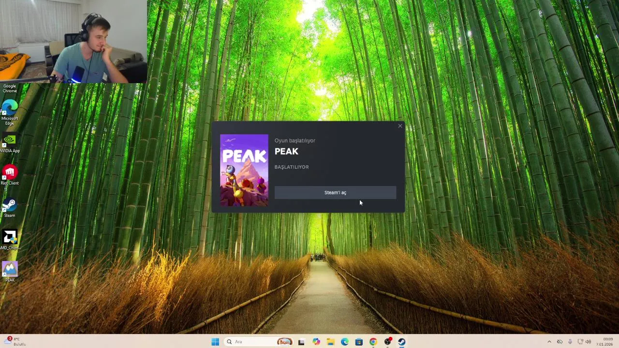Select the PEAK desktop shortcut
Viewport: 619px width, 348px height.
10,272
